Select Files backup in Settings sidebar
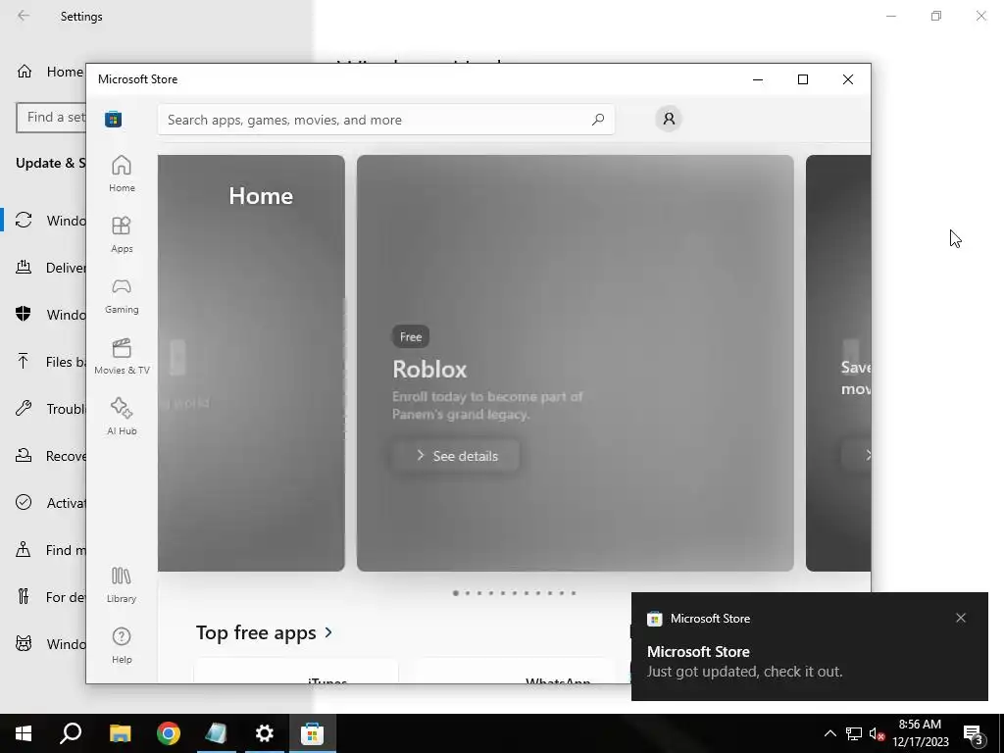 point(43,362)
